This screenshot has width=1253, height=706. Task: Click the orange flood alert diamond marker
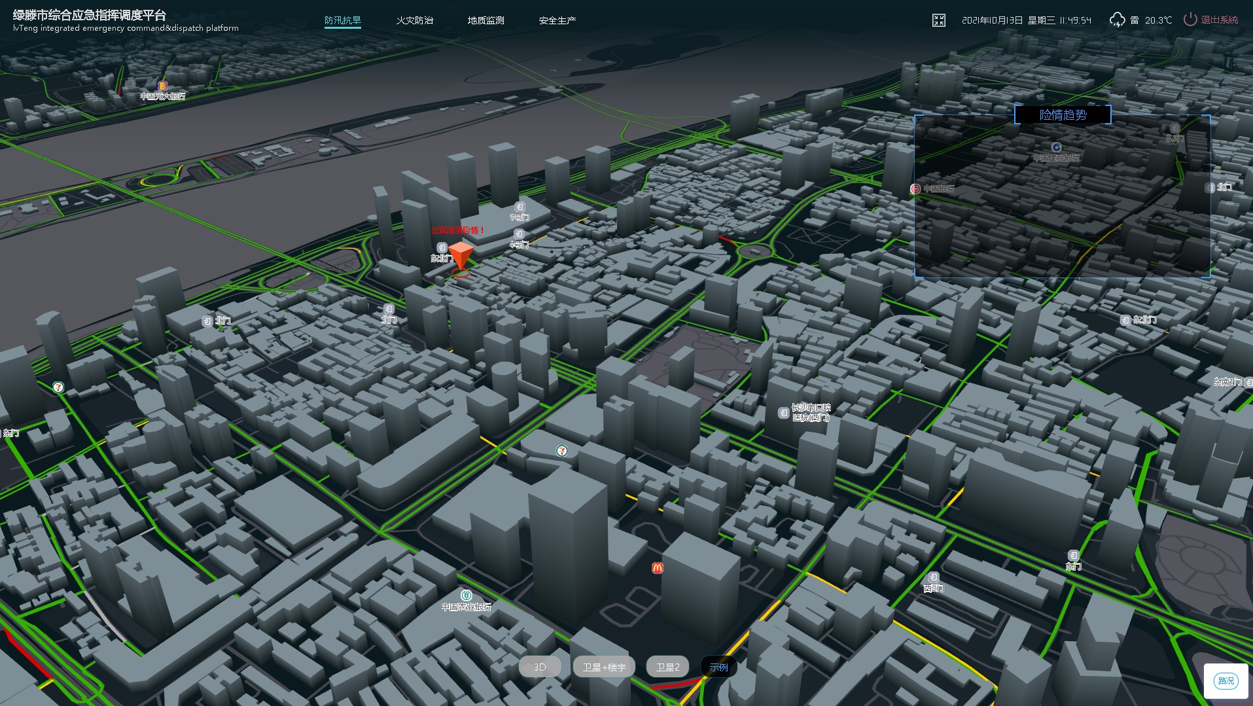pos(461,255)
